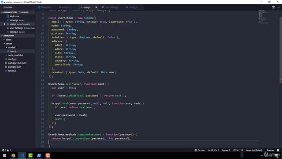Open the Windows Start menu
Image resolution: width=282 pixels, height=159 pixels.
(4, 155)
